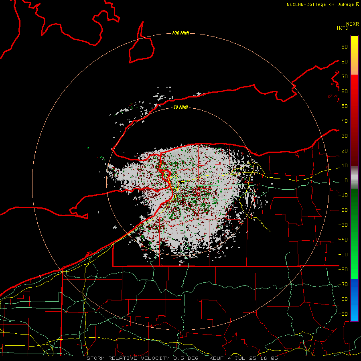Image resolution: width=361 pixels, height=361 pixels.
Task: Click the blue segment of the color bar
Action: [x=354, y=300]
